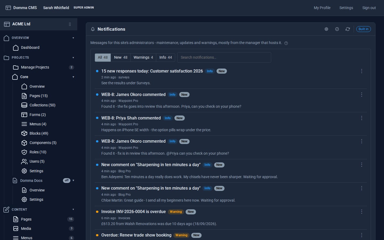Viewport: 384px width, 240px height.
Task: Collapse the Content section
Action: (73, 210)
